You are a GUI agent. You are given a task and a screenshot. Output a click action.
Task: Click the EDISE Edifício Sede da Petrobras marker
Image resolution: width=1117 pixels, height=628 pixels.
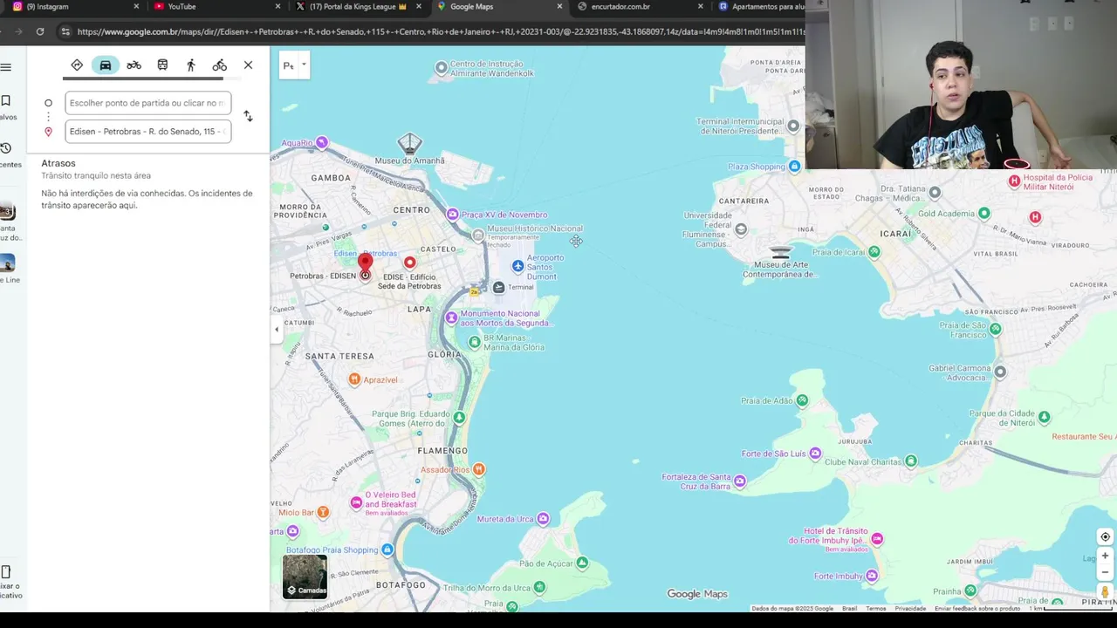pos(409,263)
